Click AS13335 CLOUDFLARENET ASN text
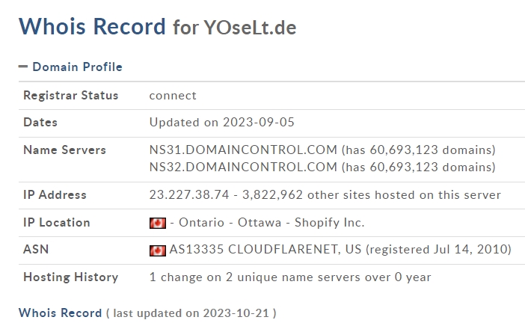The image size is (525, 326). (265, 249)
